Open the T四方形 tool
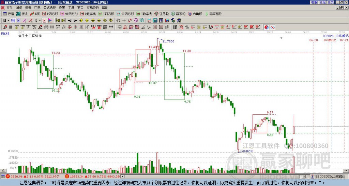349x186 pixels. tap(106, 14)
